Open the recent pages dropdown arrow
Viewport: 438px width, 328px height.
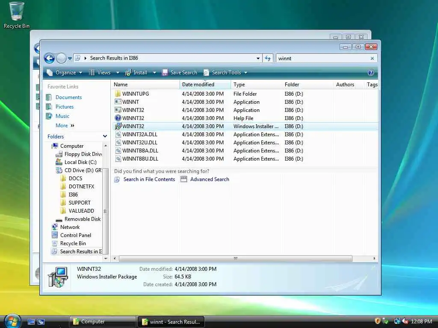point(70,58)
